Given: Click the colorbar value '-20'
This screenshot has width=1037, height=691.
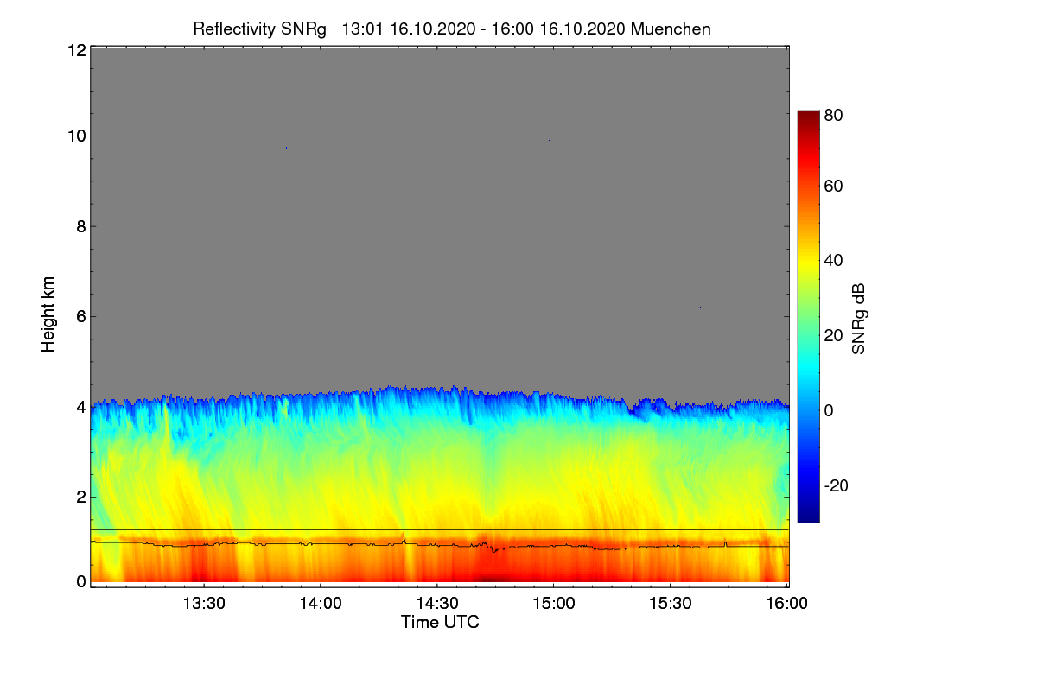Looking at the screenshot, I should coord(837,485).
